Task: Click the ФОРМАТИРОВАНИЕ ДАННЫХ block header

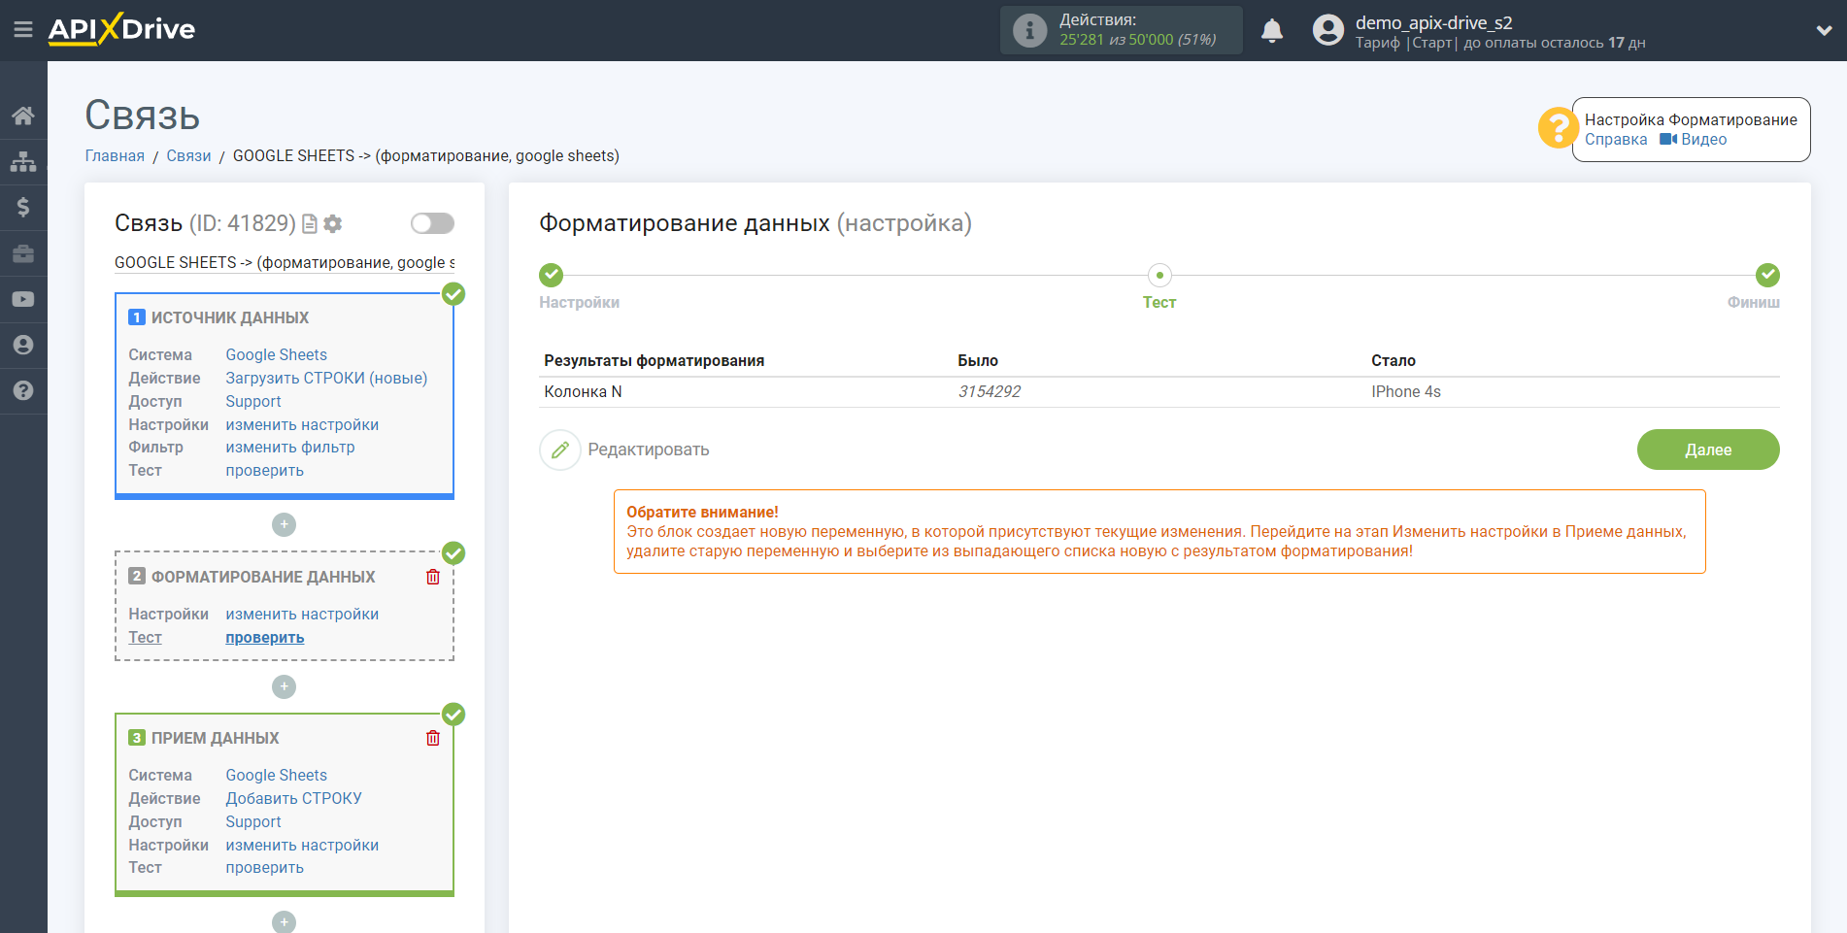Action: click(x=263, y=577)
